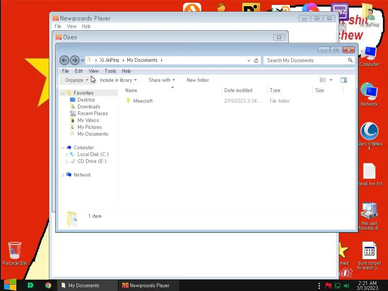Open the Share with dropdown
Viewport: 388px width, 291px height.
coord(161,80)
